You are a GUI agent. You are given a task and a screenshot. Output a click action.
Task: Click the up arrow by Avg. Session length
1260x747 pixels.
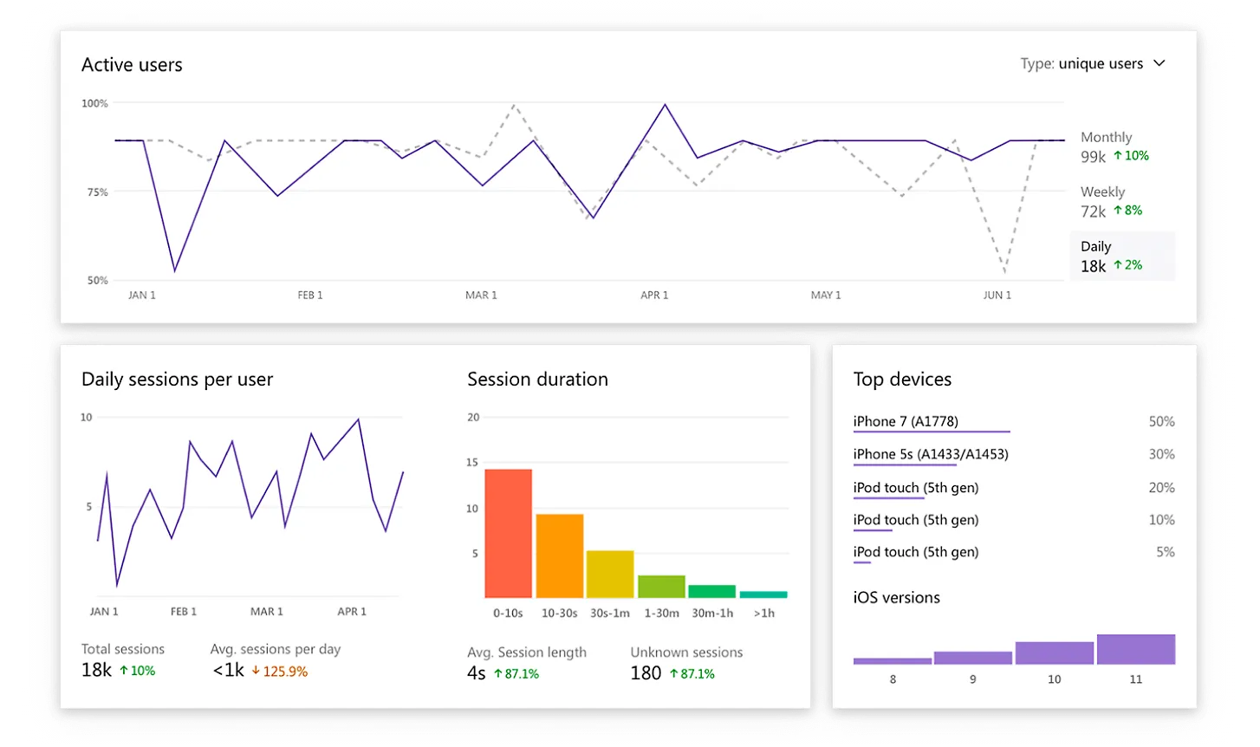[498, 674]
